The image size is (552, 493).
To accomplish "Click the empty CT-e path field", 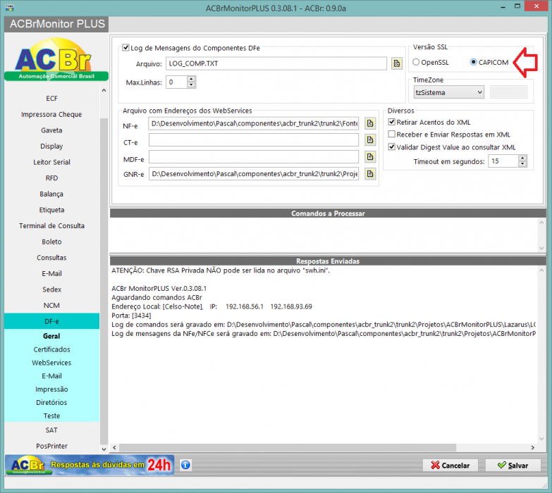I will pyautogui.click(x=254, y=140).
